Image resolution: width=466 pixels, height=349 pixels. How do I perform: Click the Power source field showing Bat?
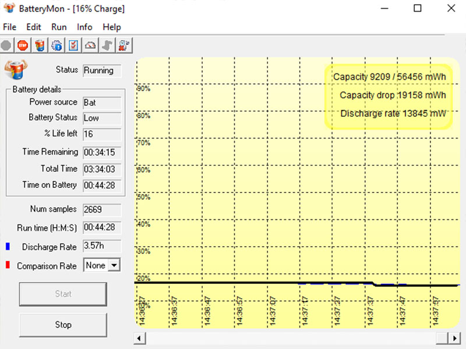[x=102, y=103]
